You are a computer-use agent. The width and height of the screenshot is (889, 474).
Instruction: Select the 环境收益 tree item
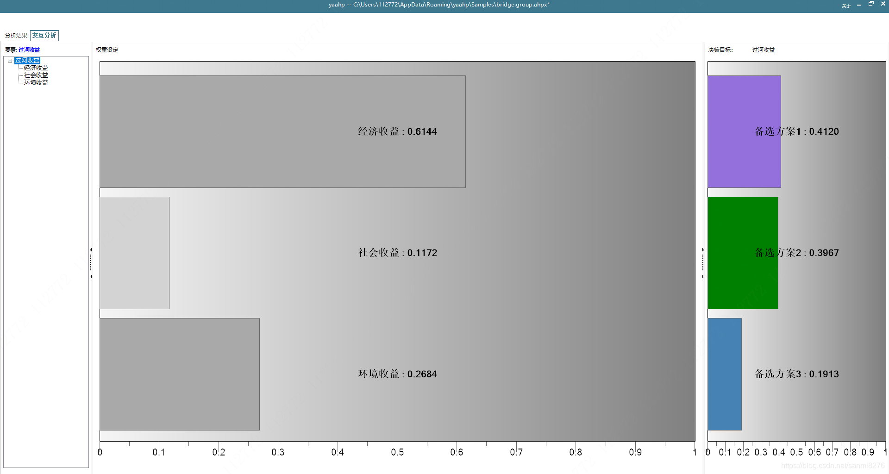point(36,82)
